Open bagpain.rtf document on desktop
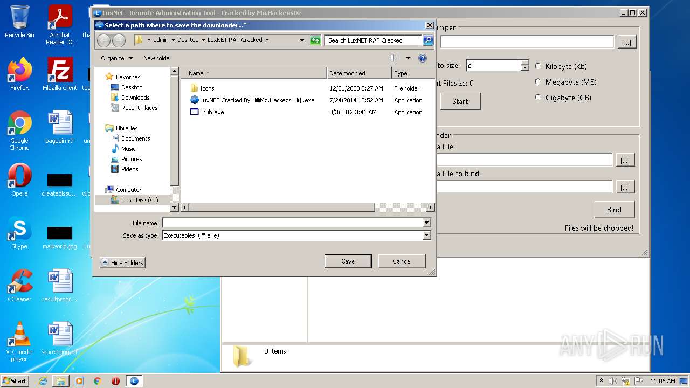The image size is (690, 388). 60,128
